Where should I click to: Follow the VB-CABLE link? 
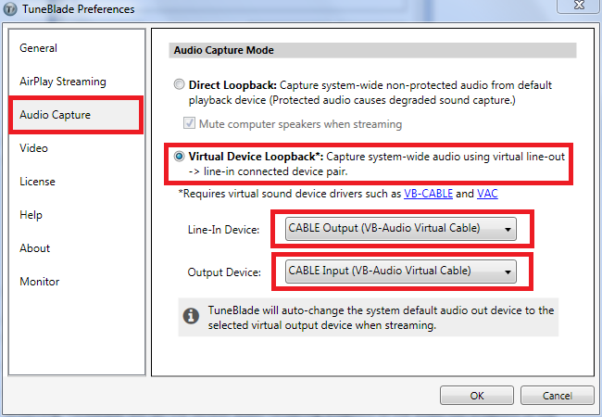(428, 194)
